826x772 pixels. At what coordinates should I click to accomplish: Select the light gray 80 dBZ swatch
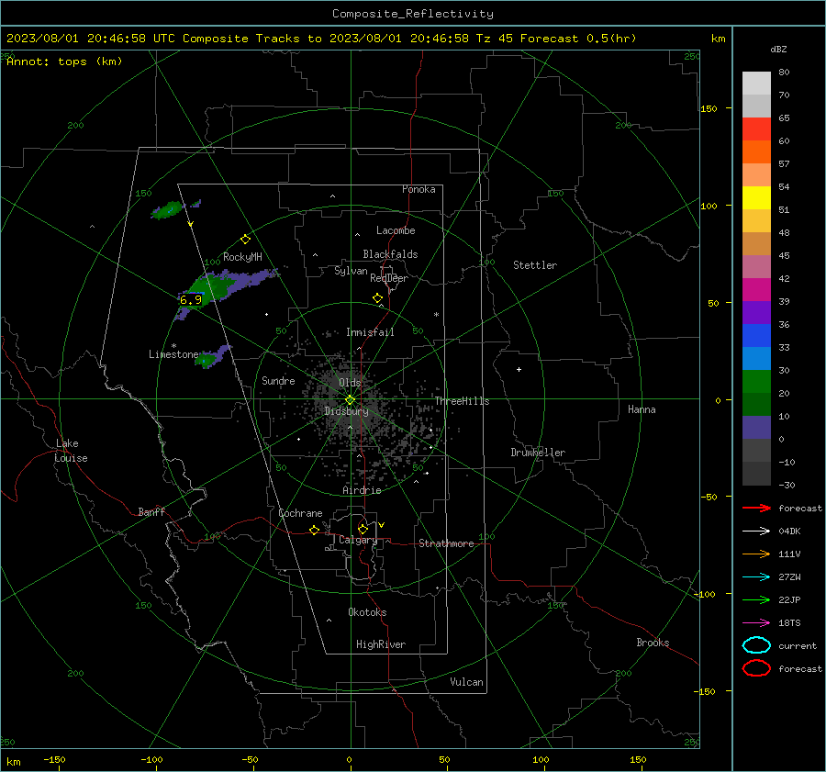(756, 83)
